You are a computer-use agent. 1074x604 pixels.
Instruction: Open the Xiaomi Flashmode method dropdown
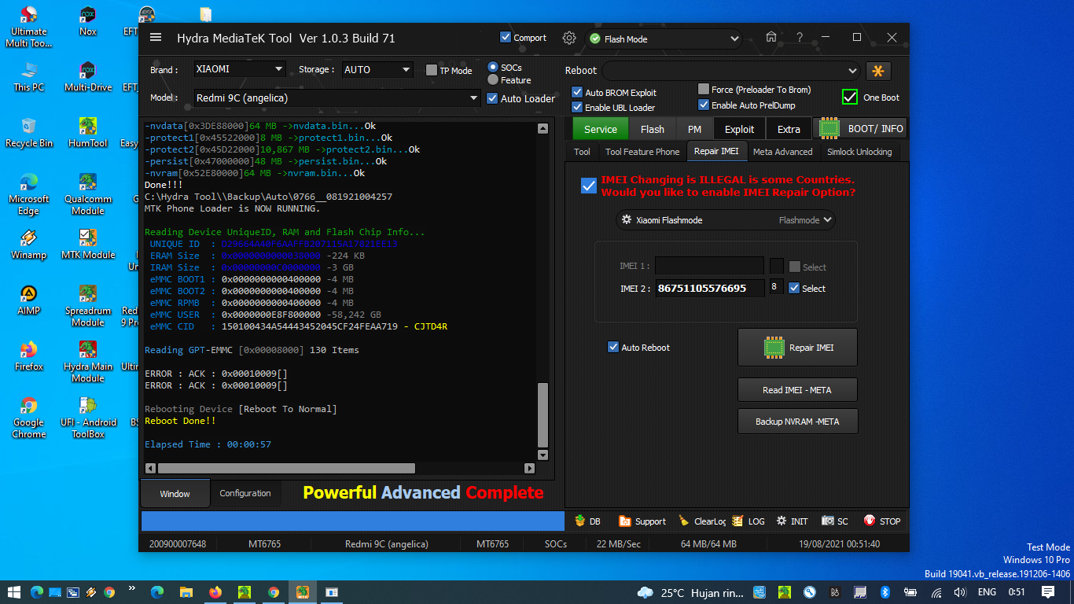click(x=726, y=220)
